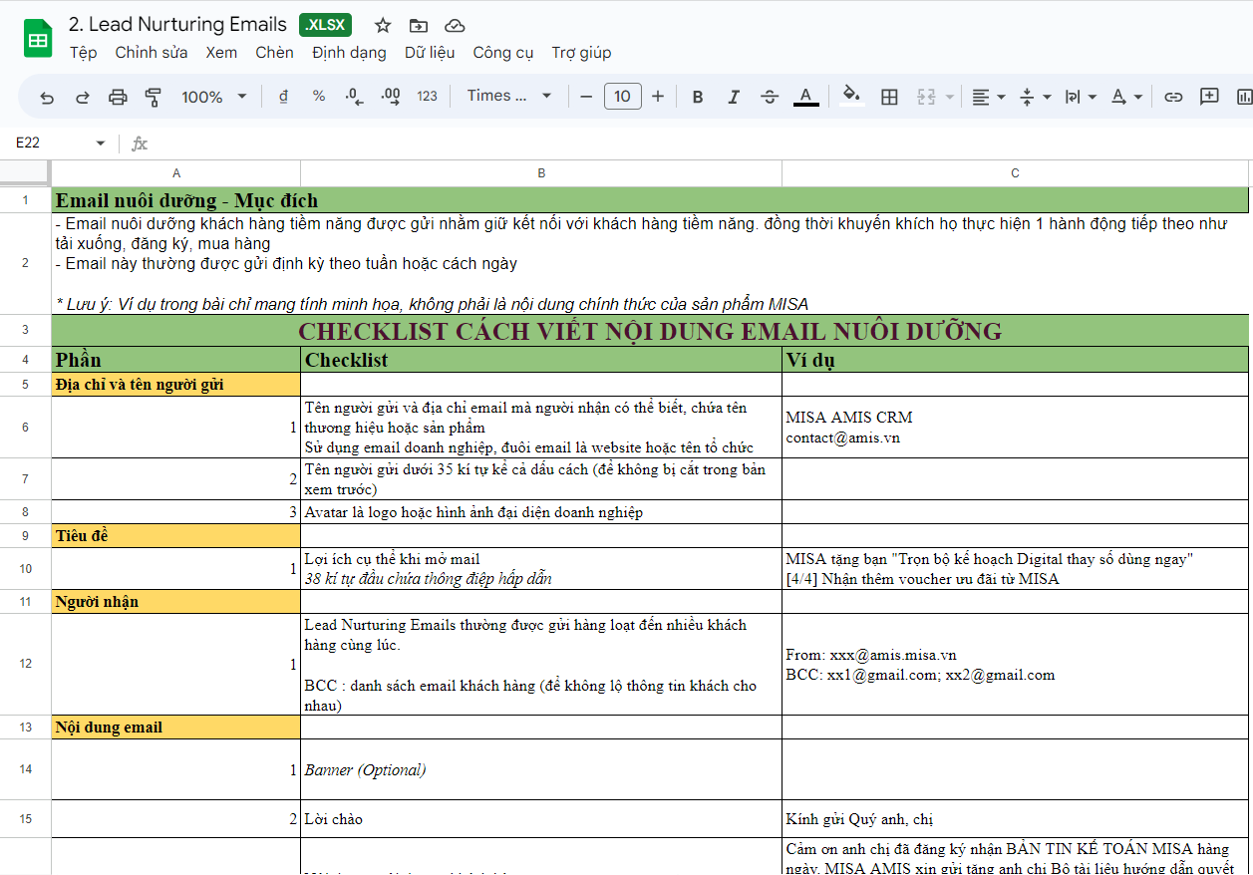Expand the merge cells type arrow

pos(950,97)
